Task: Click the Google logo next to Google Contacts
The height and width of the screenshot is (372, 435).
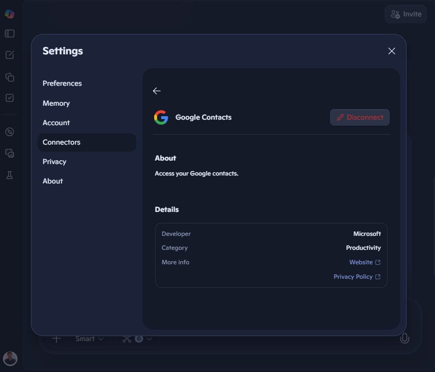Action: pyautogui.click(x=161, y=117)
